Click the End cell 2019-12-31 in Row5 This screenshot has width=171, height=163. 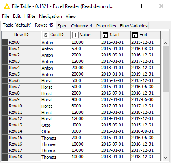[x=146, y=74]
